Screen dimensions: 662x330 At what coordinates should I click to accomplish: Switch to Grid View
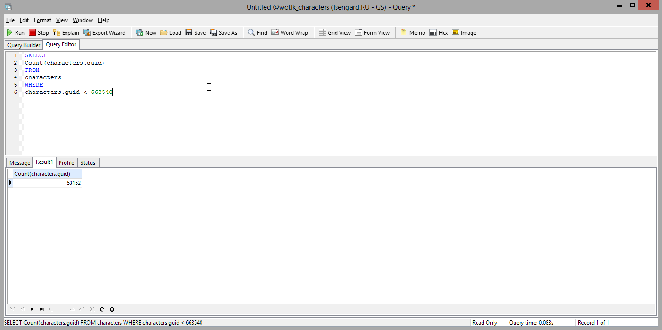(x=335, y=32)
